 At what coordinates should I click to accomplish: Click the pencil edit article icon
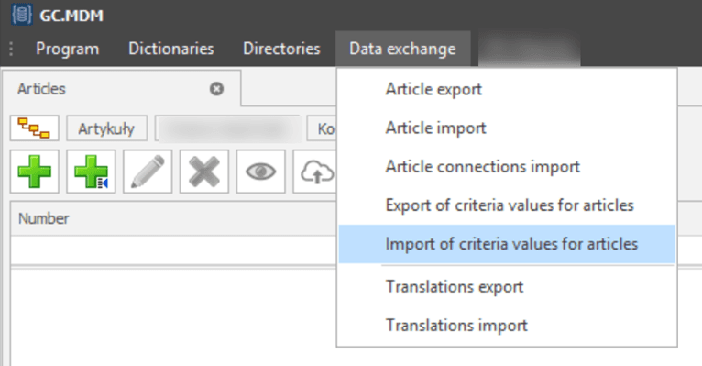click(x=148, y=172)
